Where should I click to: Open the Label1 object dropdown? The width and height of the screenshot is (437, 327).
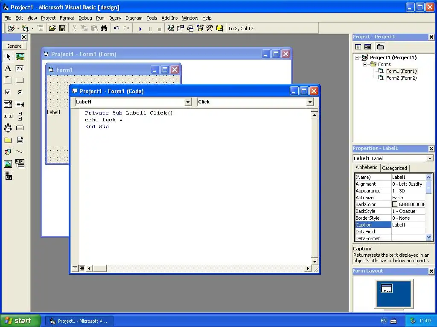coord(188,102)
